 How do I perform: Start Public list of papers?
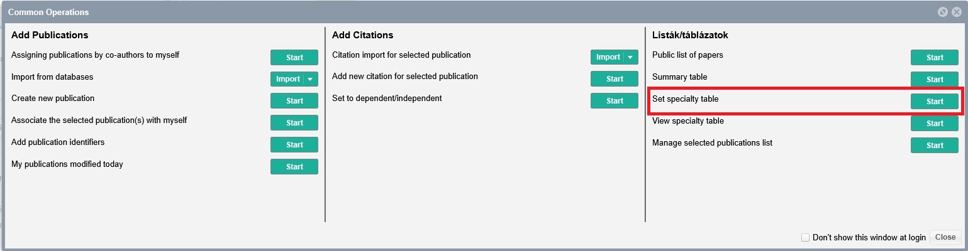(x=935, y=57)
